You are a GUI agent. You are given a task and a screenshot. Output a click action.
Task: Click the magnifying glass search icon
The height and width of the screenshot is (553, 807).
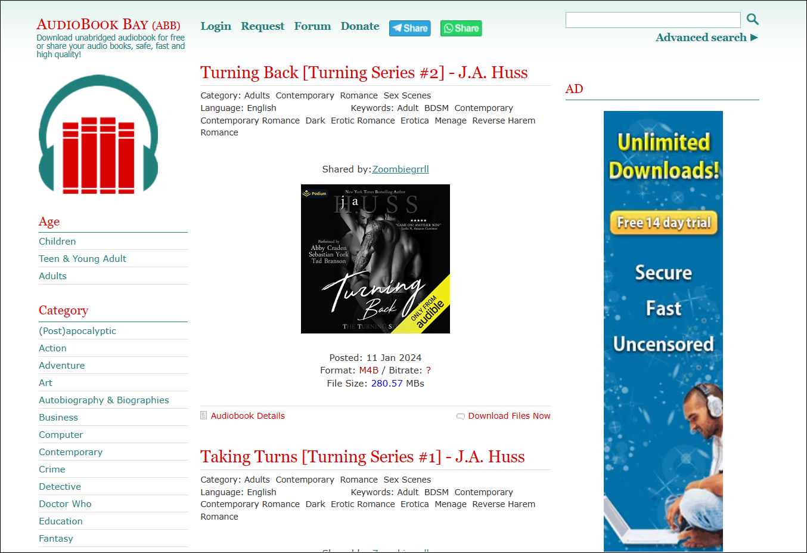click(753, 20)
